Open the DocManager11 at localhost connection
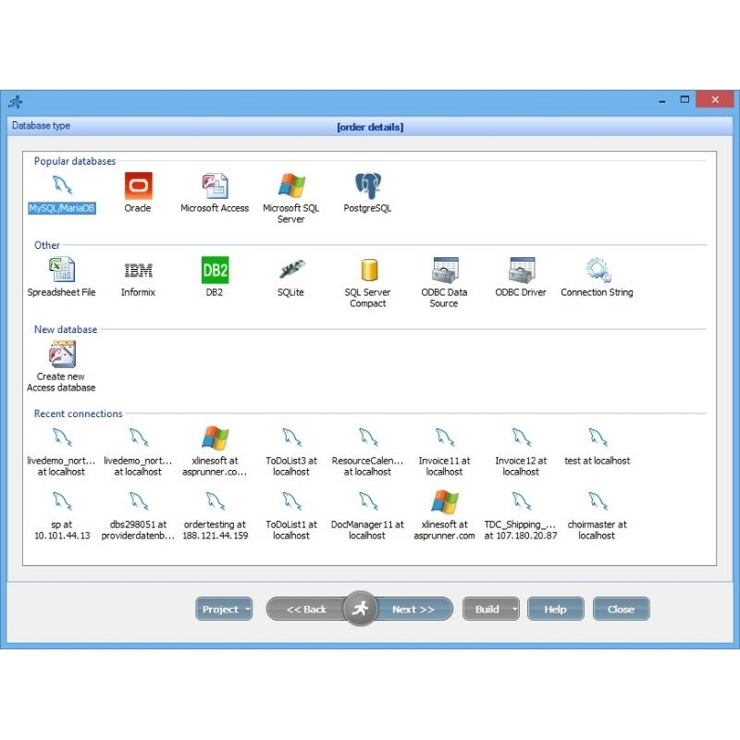Viewport: 740px width, 740px height. pyautogui.click(x=367, y=514)
